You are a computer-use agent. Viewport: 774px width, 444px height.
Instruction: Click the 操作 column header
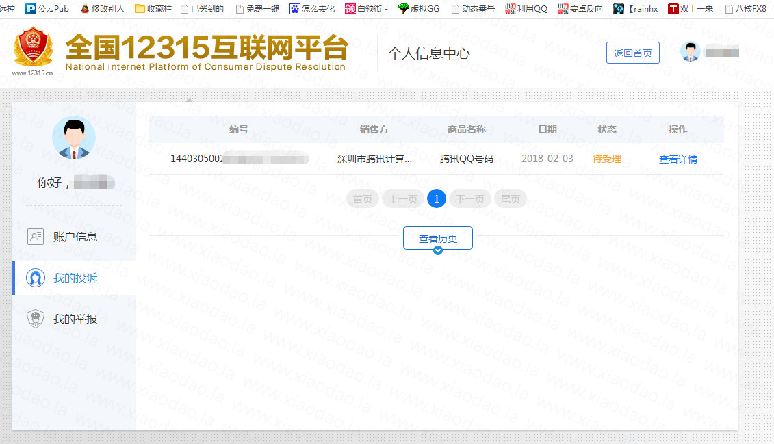[678, 129]
